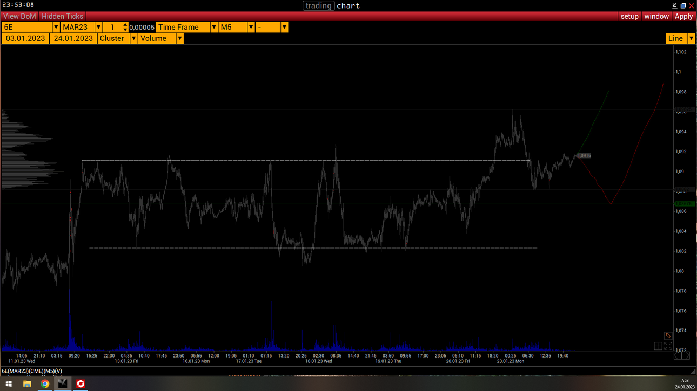Expand the M5 interval dropdown
This screenshot has height=391, width=697.
click(251, 27)
